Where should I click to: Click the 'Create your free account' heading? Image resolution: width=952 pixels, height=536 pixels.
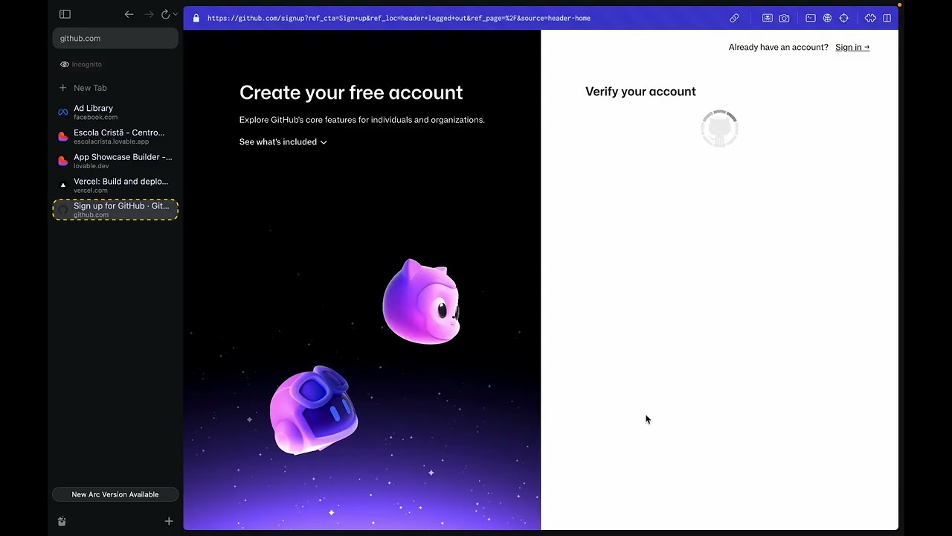click(x=351, y=92)
